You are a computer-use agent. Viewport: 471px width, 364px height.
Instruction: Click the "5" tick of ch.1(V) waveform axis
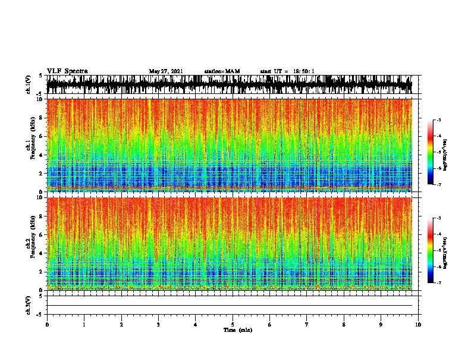click(x=40, y=76)
